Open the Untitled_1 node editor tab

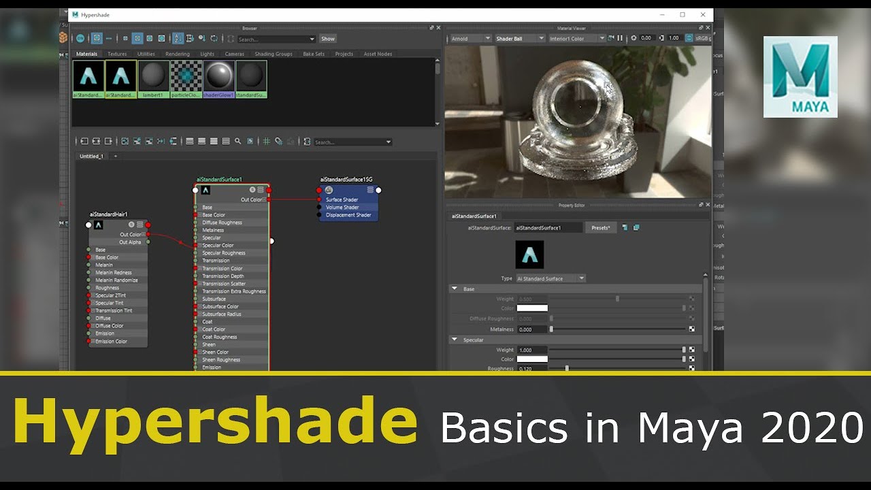click(x=92, y=157)
